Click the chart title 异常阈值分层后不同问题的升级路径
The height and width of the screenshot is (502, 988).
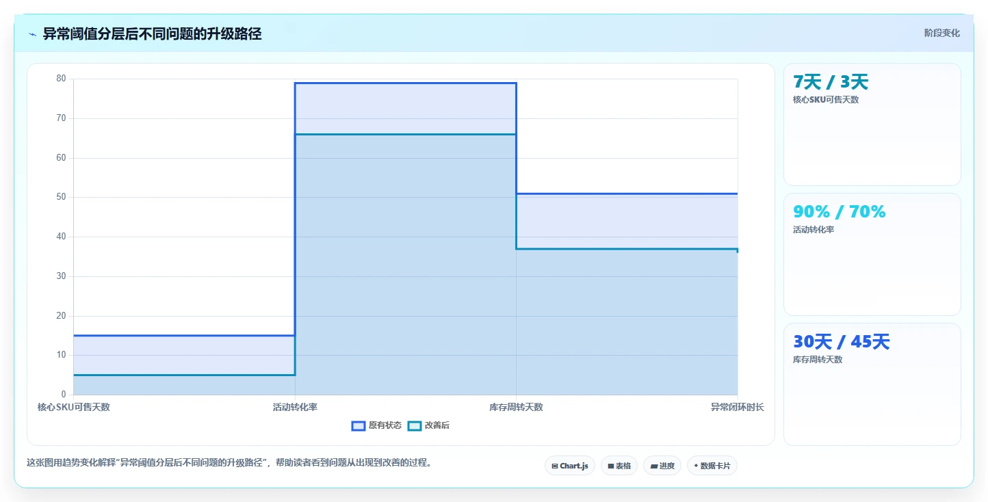click(153, 34)
